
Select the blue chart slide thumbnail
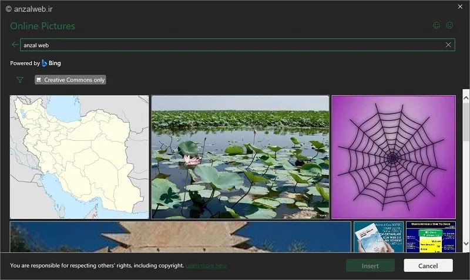tap(431, 237)
